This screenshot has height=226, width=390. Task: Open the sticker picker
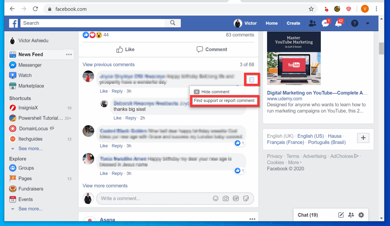click(x=246, y=199)
